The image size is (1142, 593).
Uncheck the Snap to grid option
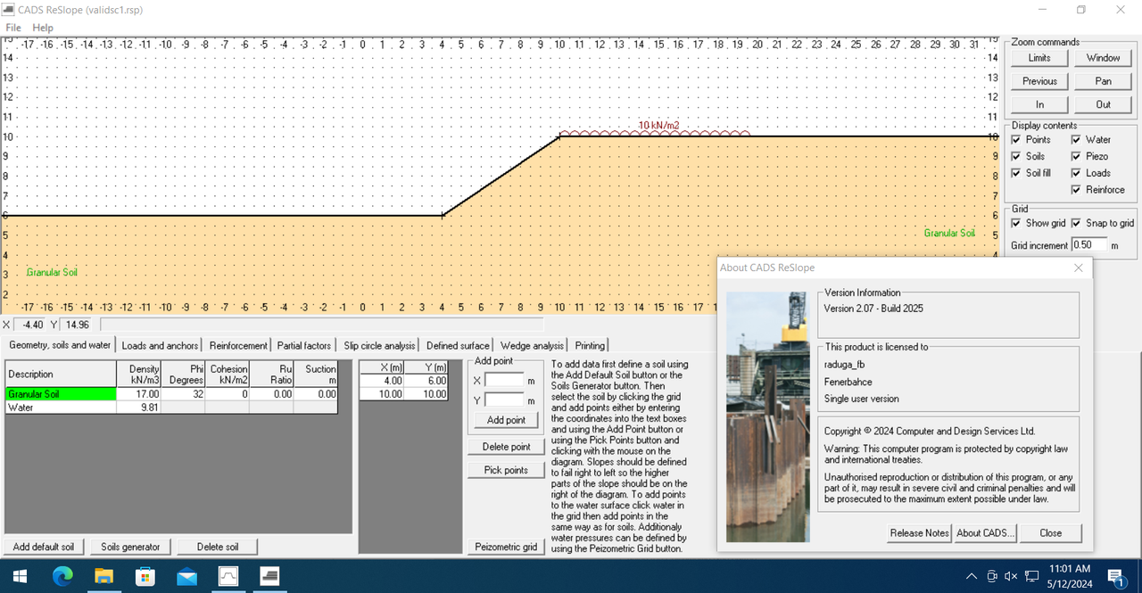(x=1076, y=223)
